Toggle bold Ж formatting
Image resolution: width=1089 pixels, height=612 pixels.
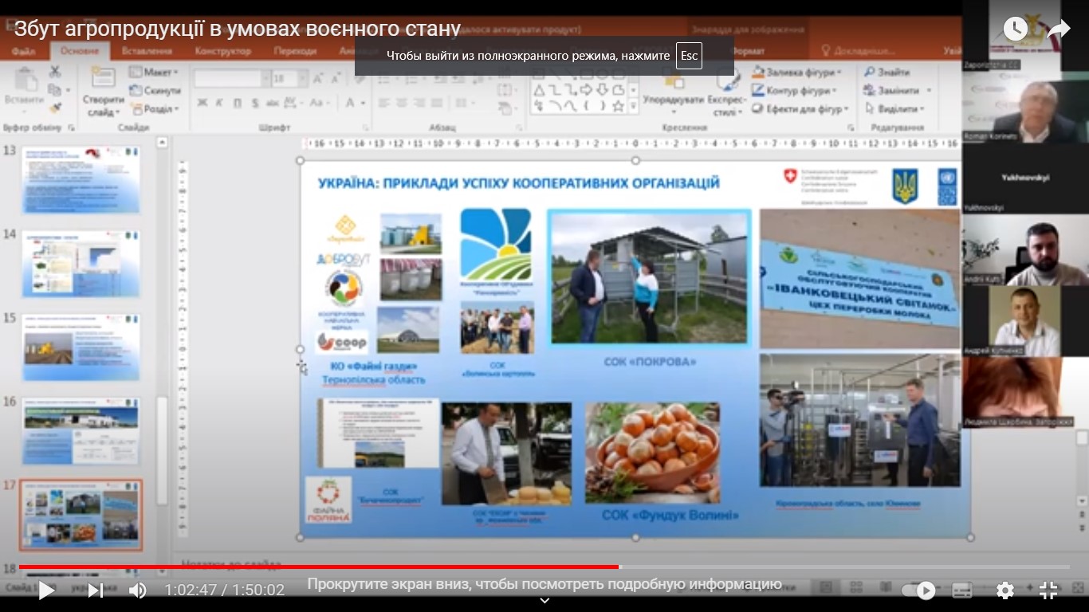[202, 103]
